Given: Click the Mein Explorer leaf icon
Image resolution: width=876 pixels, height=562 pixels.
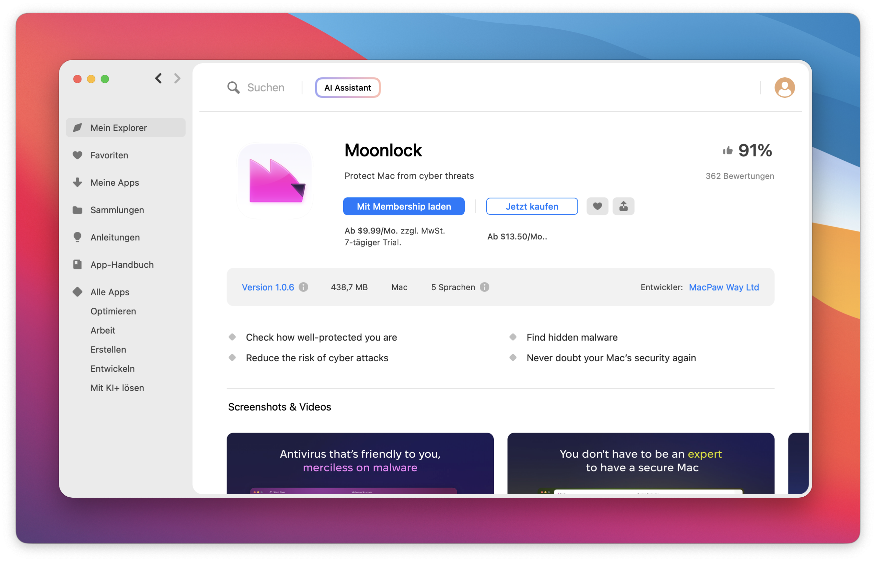Looking at the screenshot, I should [77, 128].
